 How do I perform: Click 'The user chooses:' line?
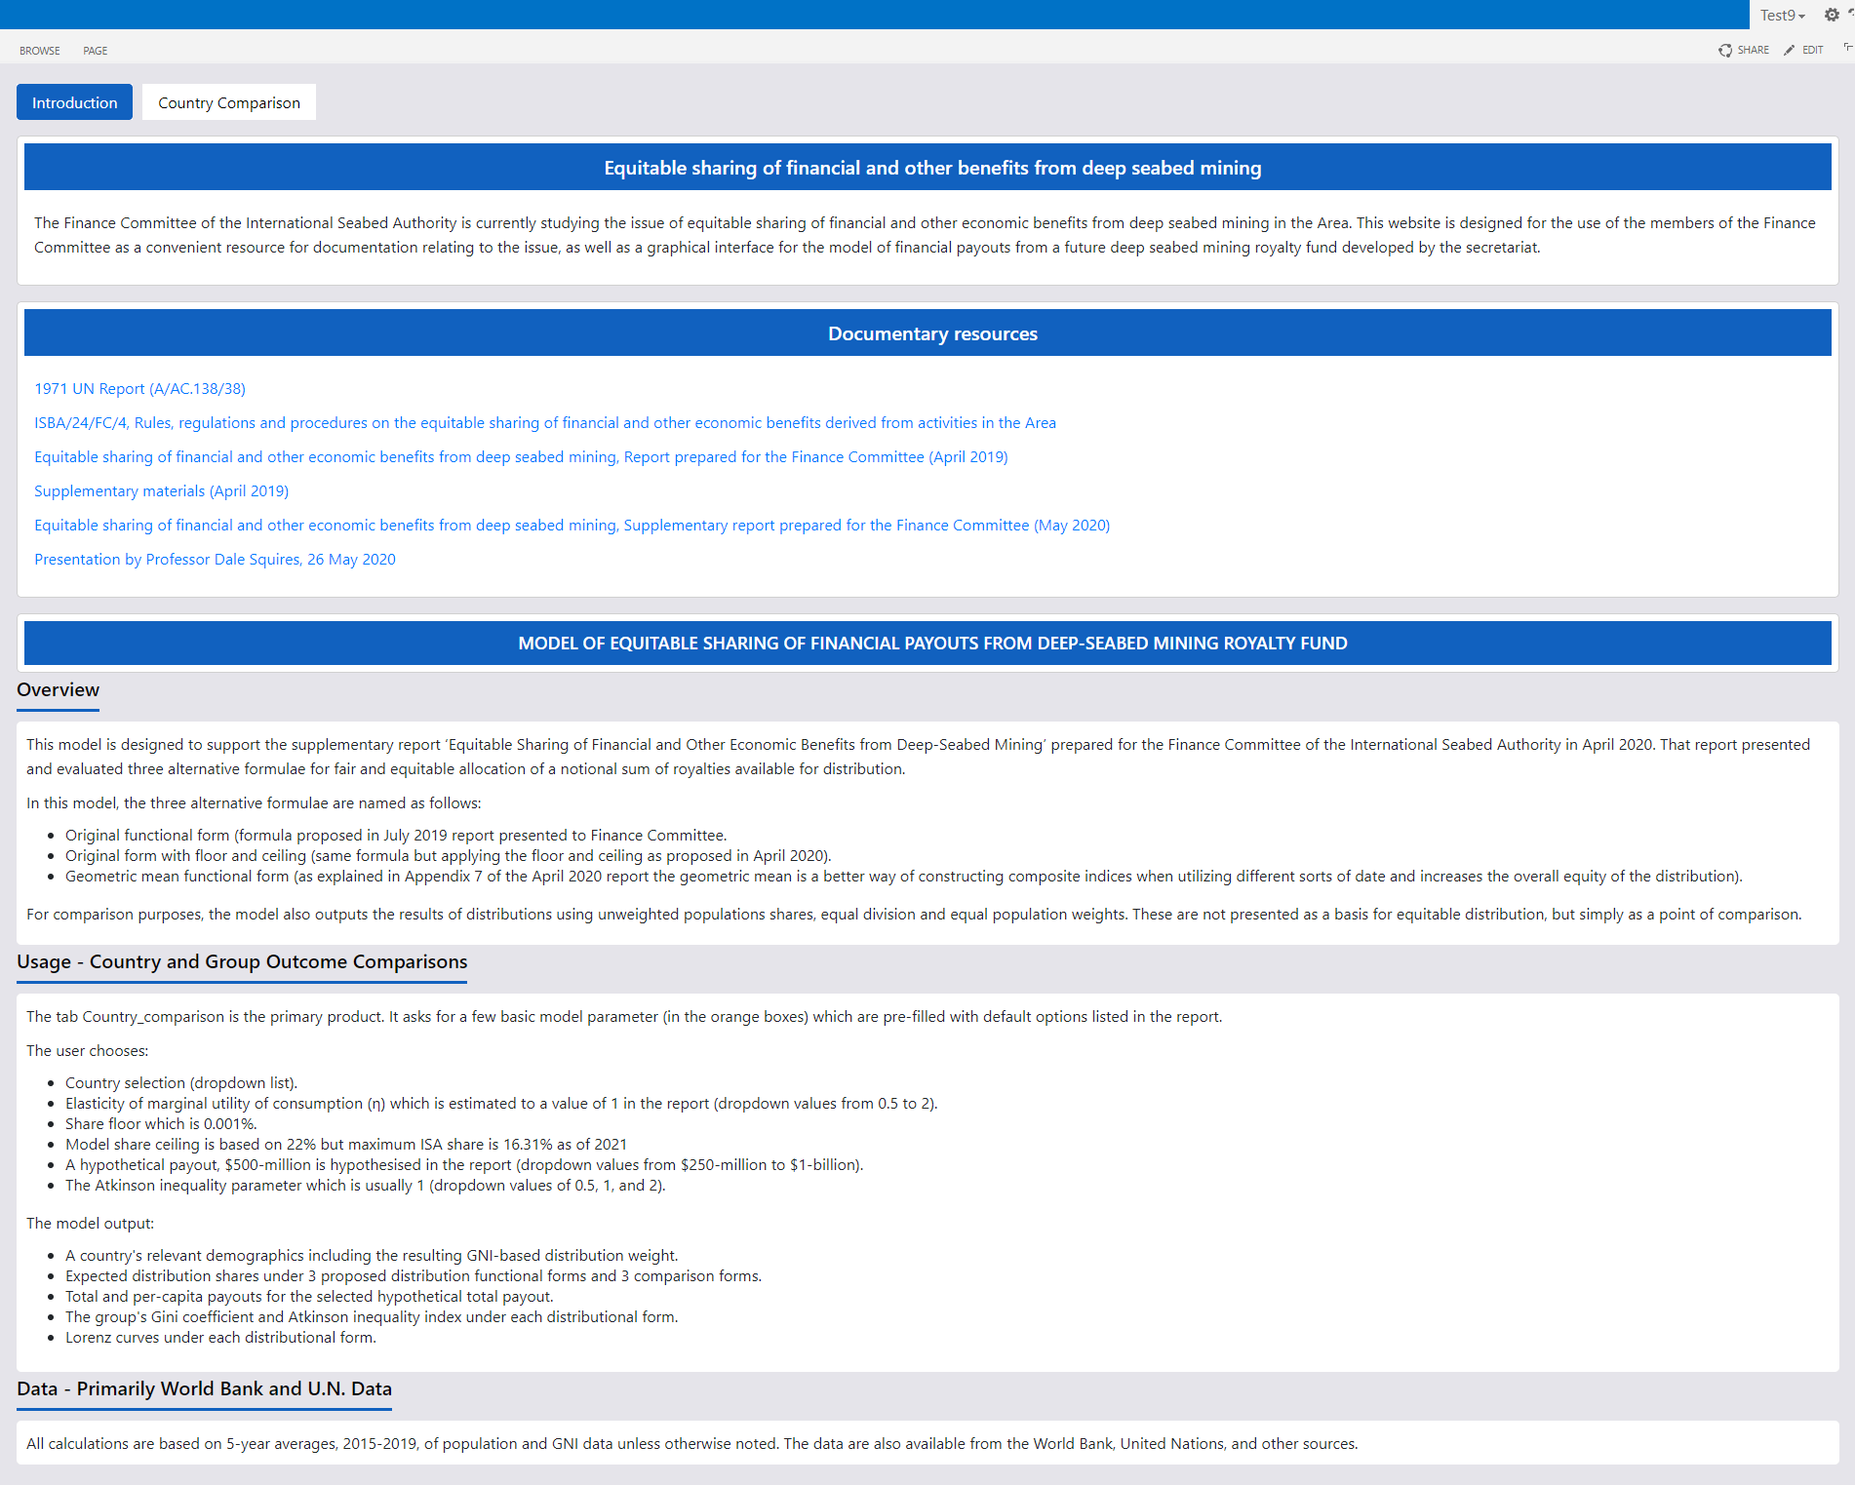click(x=88, y=1050)
